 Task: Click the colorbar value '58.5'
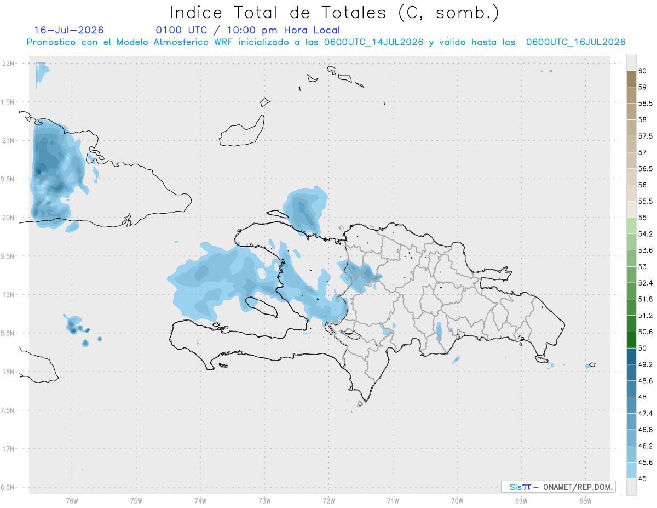(646, 104)
